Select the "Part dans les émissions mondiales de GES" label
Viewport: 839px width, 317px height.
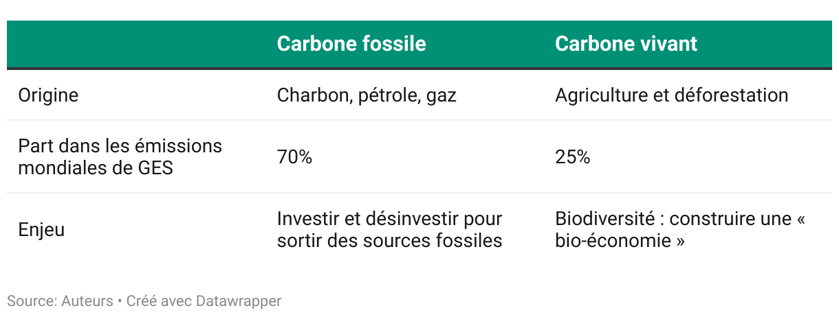tap(120, 156)
